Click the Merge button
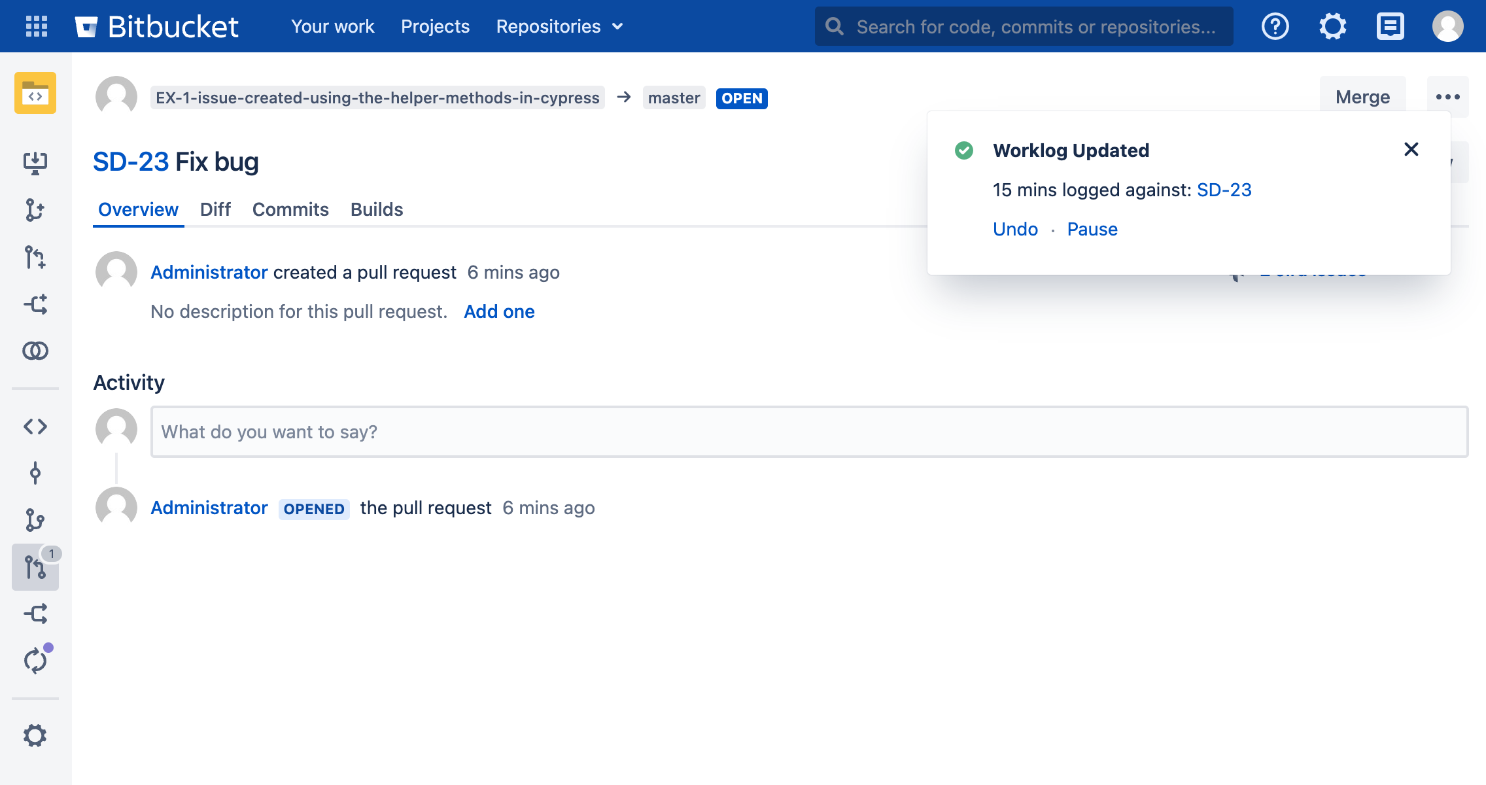This screenshot has height=785, width=1486. 1362,97
